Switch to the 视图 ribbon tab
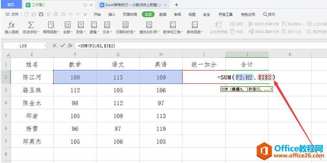This screenshot has height=163, width=327. [192, 14]
